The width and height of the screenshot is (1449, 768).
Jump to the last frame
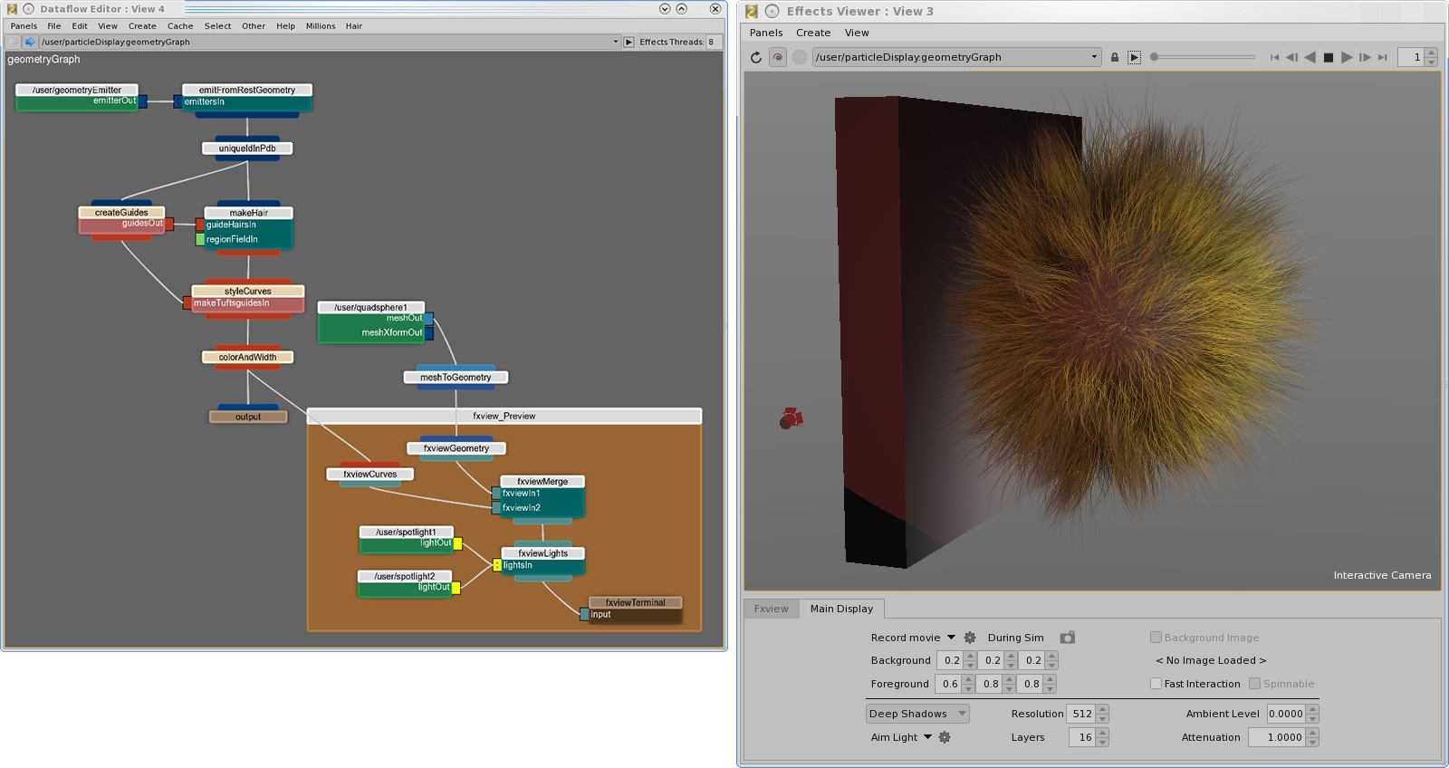pyautogui.click(x=1383, y=57)
